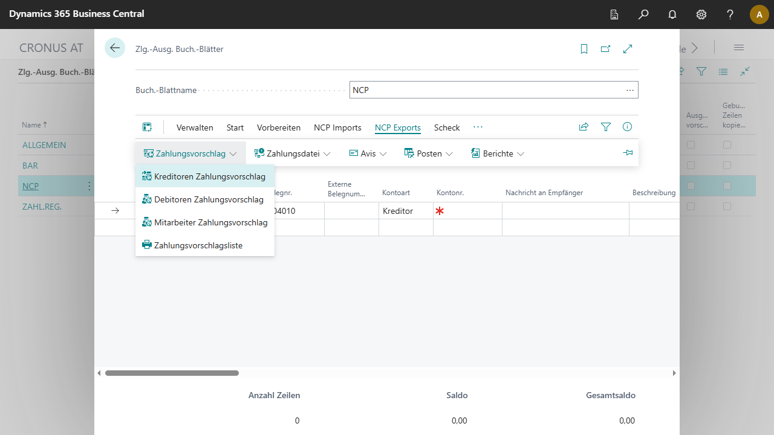Open the ALLGEMEIN batch link
Screen dimensions: 774x435
44,145
